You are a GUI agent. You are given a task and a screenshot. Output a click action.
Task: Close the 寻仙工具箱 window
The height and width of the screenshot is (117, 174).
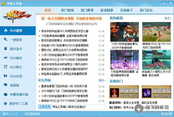coord(171,3)
